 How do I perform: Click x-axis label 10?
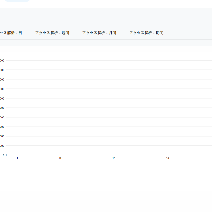[114, 158]
